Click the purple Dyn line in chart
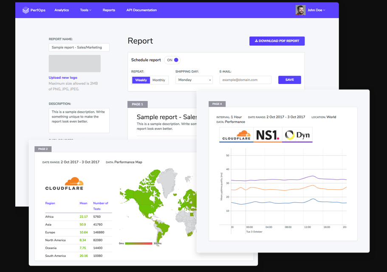 click(x=289, y=179)
